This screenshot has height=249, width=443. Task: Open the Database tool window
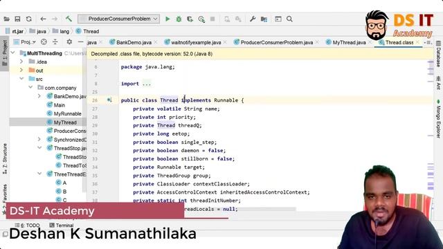coord(438,54)
